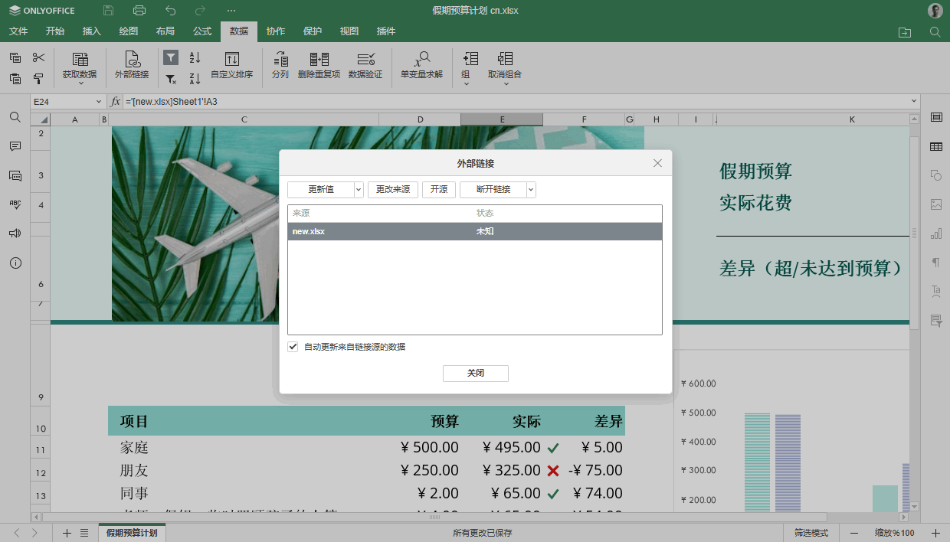Click the 关闭 button in the dialog
The image size is (950, 542).
[x=475, y=373]
